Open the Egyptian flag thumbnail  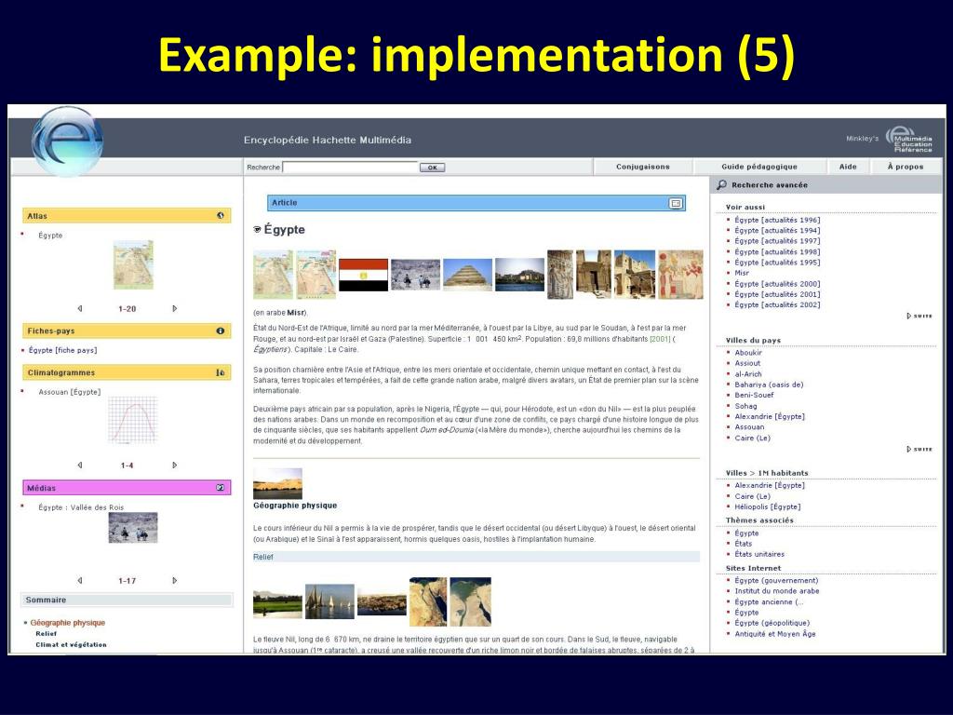tap(364, 275)
